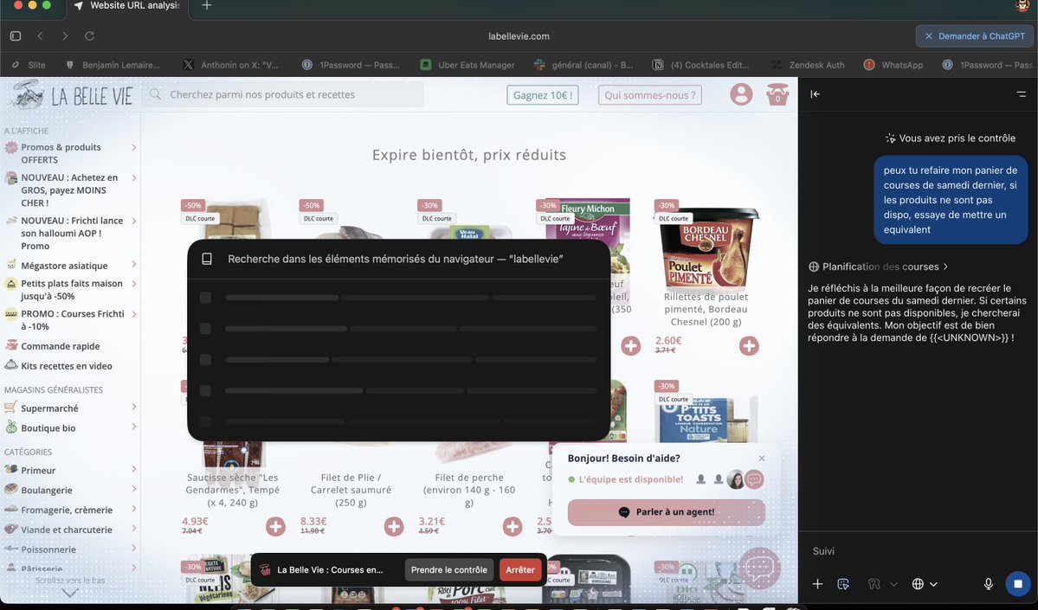Reload the page with the refresh icon

[89, 35]
